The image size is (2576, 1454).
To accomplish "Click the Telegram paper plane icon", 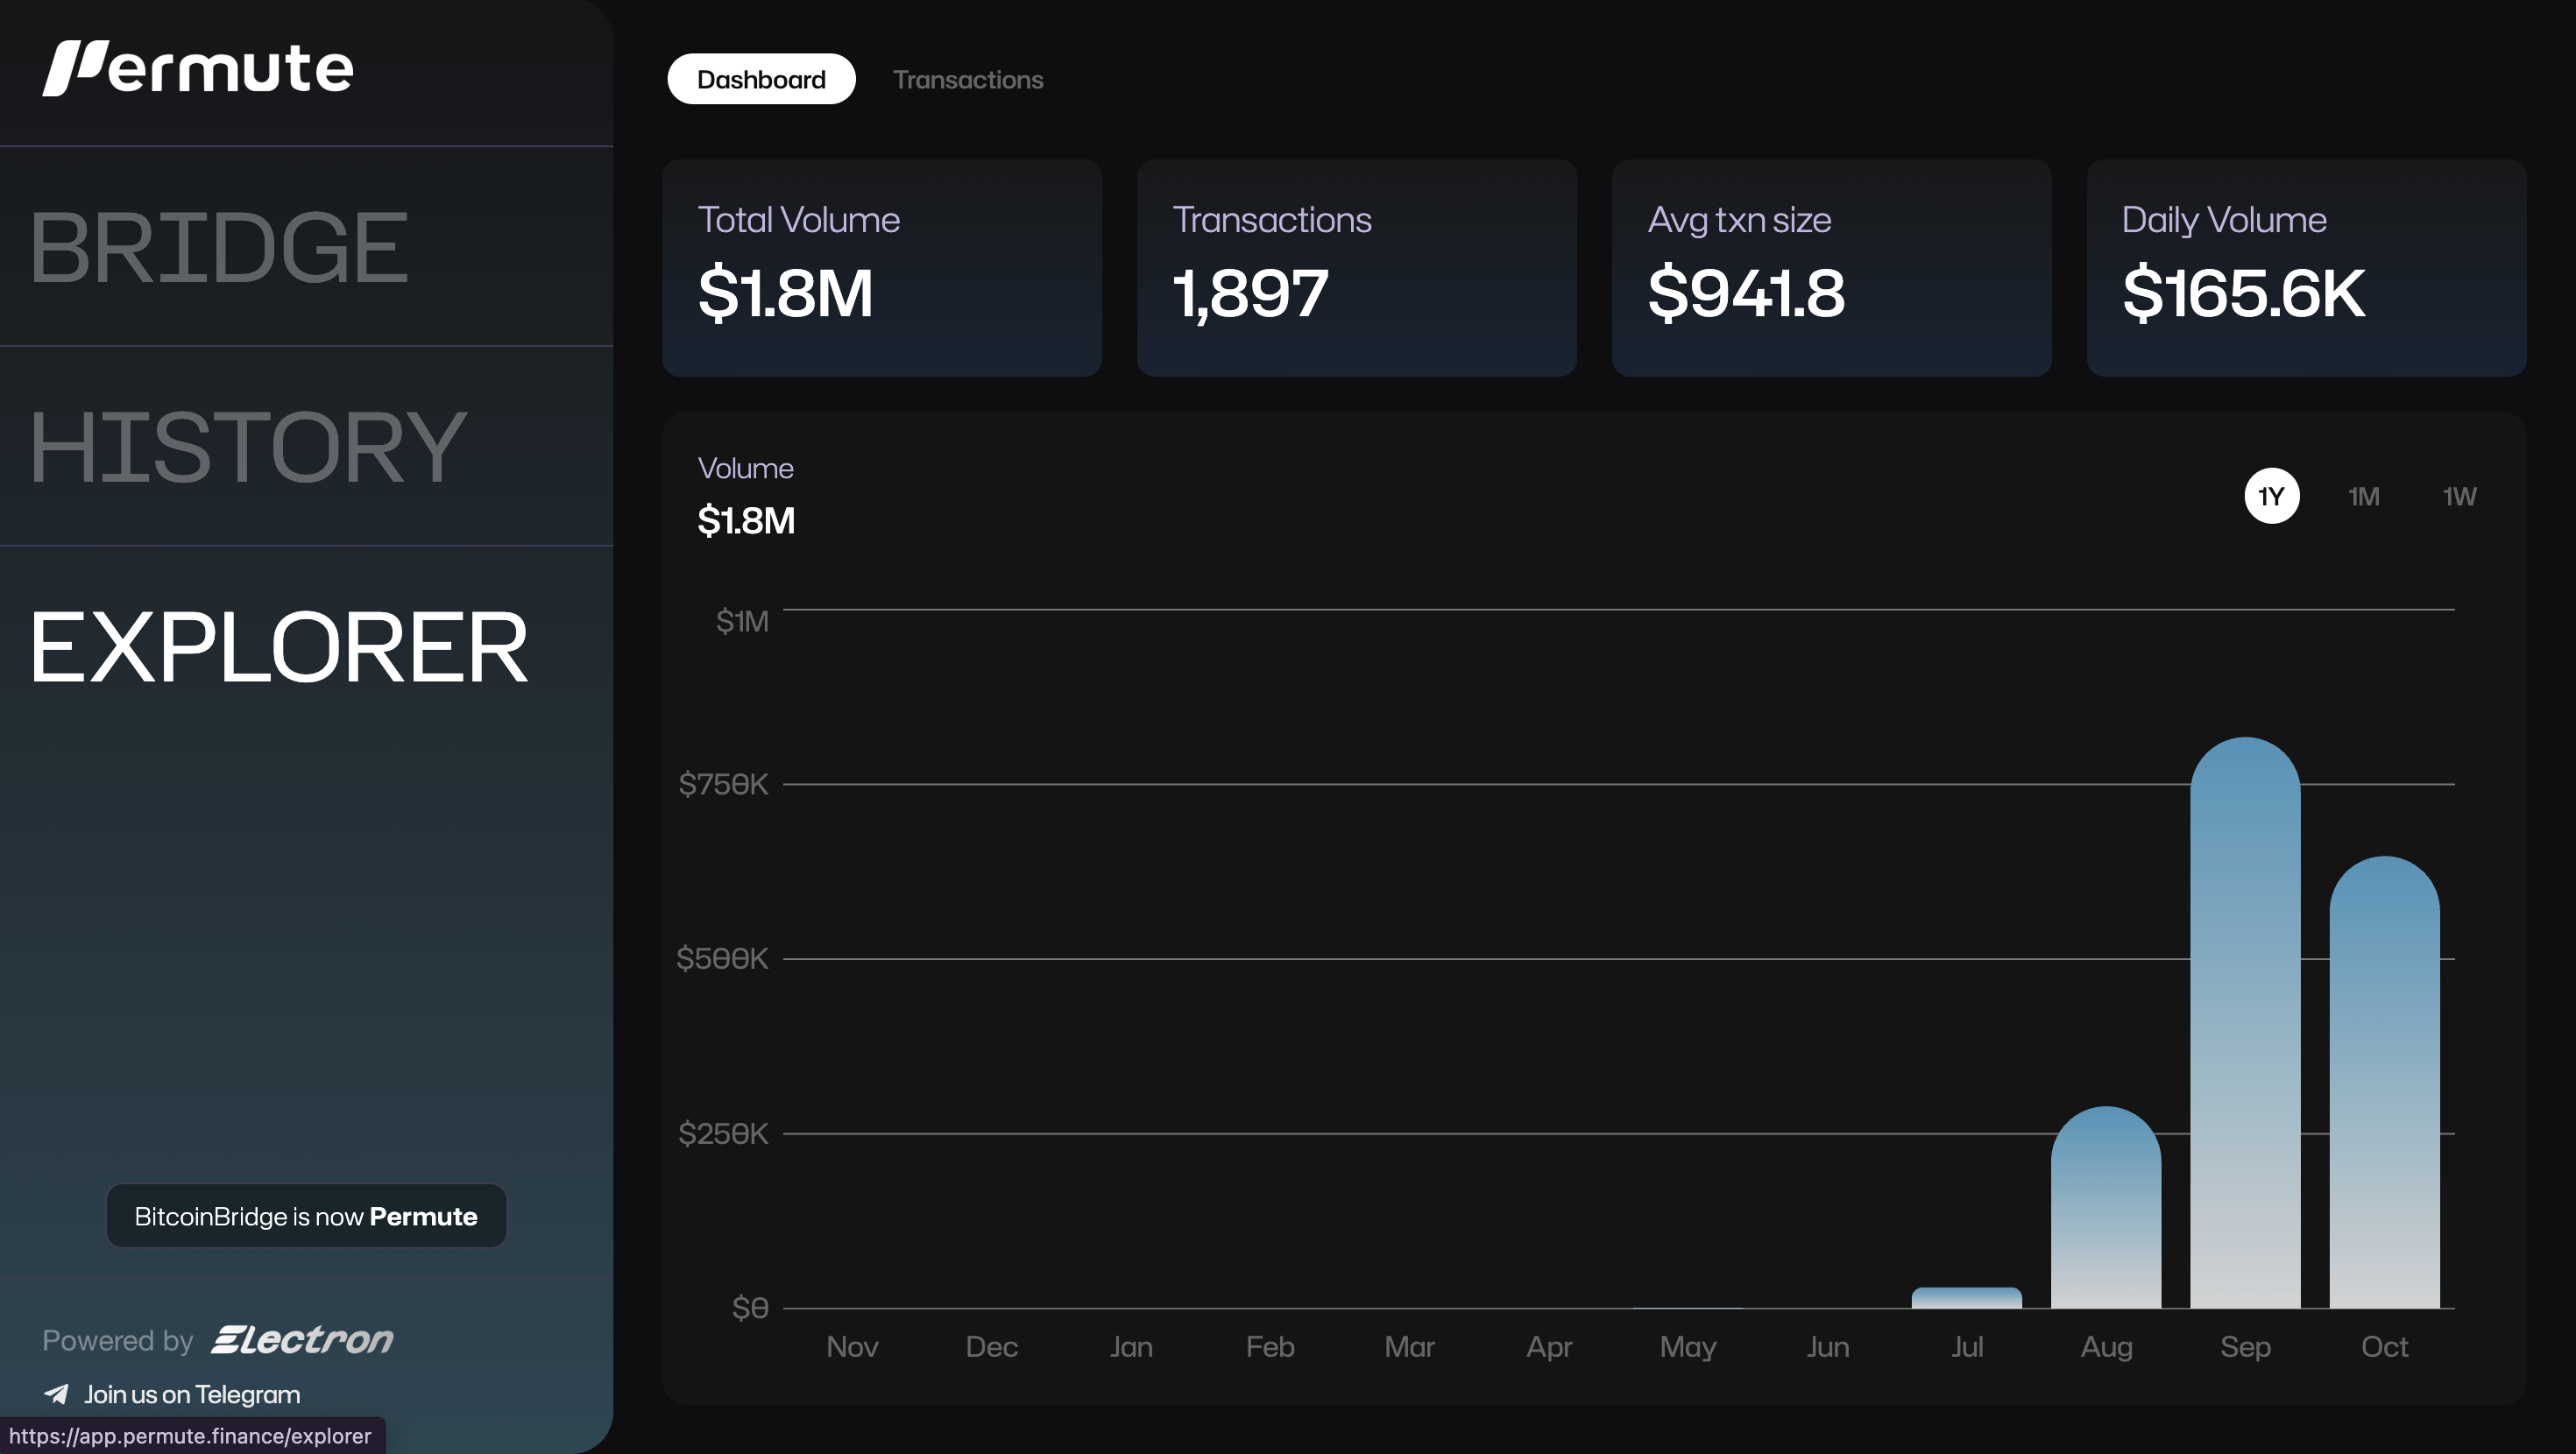I will point(56,1393).
